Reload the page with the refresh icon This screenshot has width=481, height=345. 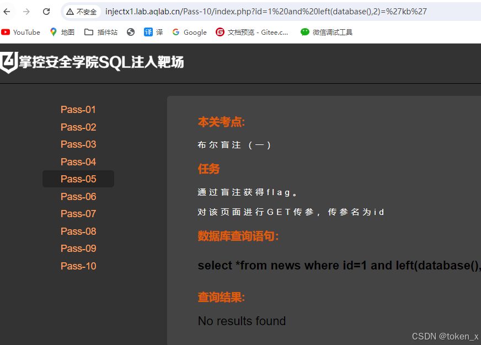46,12
